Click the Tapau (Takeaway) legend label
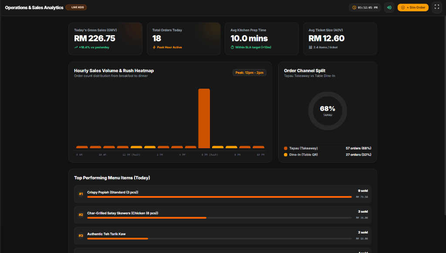This screenshot has width=446, height=253. (304, 148)
